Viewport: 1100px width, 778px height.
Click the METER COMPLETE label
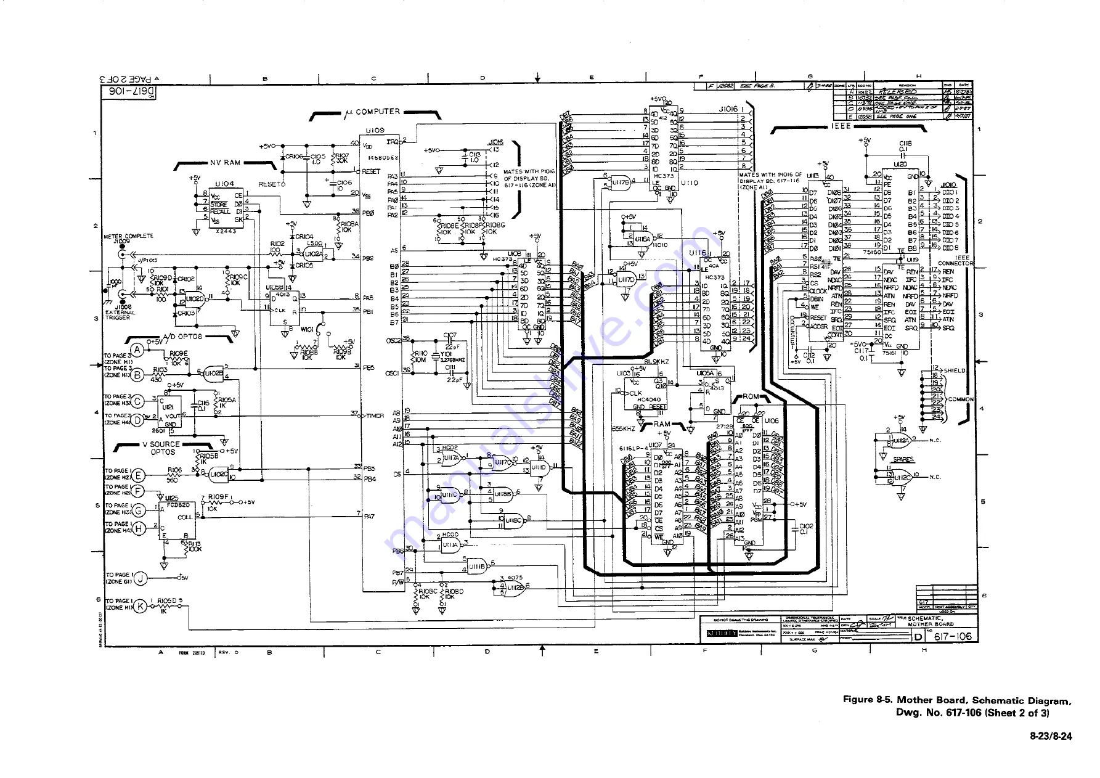click(x=128, y=236)
